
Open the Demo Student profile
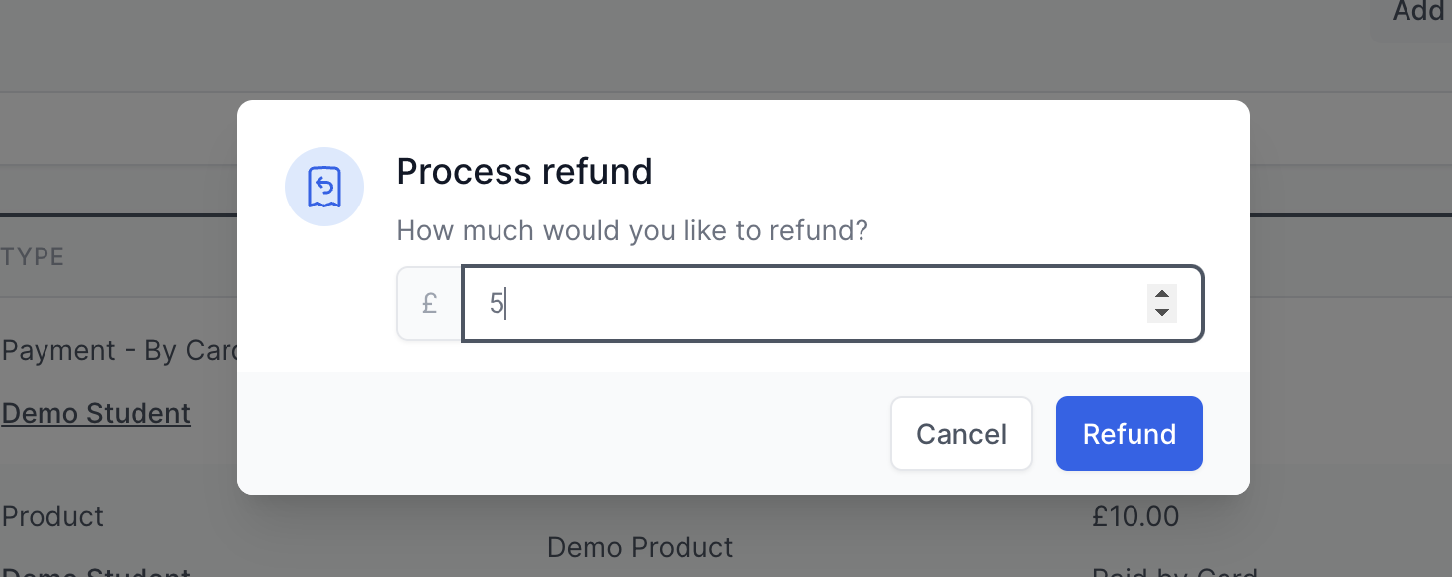pyautogui.click(x=95, y=413)
